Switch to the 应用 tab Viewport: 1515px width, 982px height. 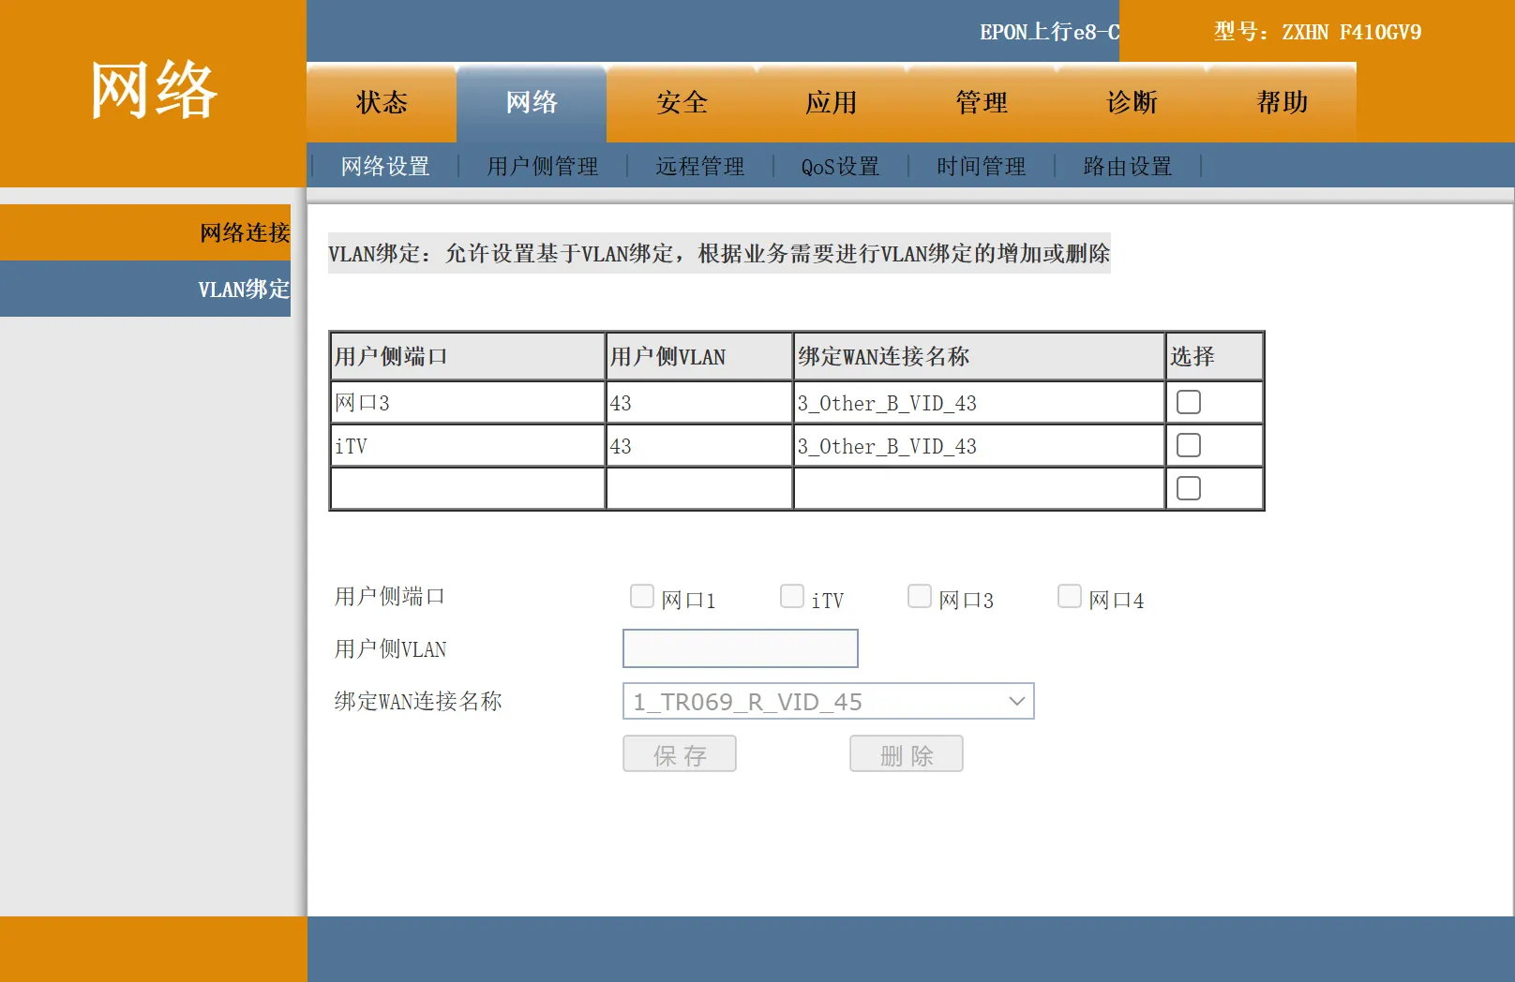(831, 103)
